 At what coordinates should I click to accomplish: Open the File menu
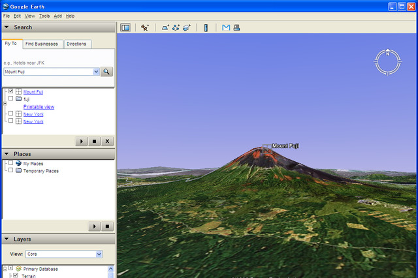[7, 16]
